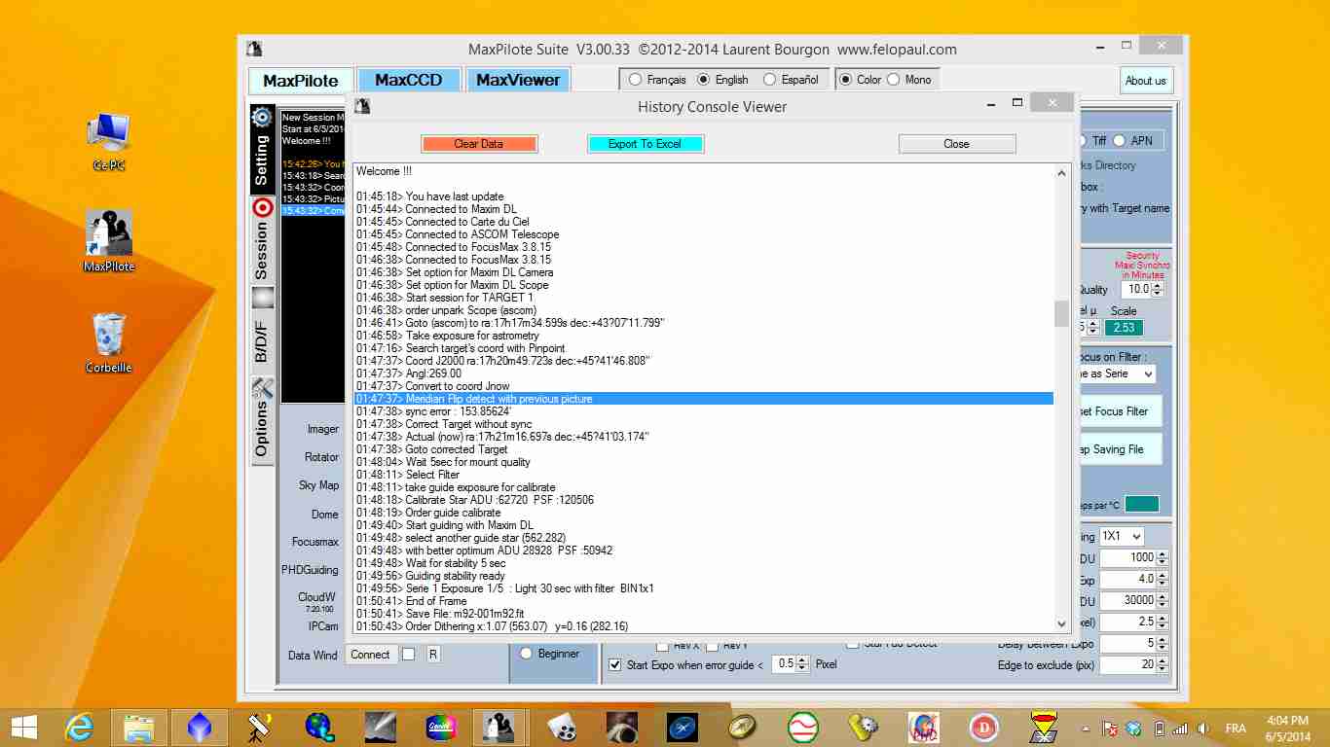Open the red graph curve taskbar app
Screen dimensions: 1330x747
click(x=802, y=727)
